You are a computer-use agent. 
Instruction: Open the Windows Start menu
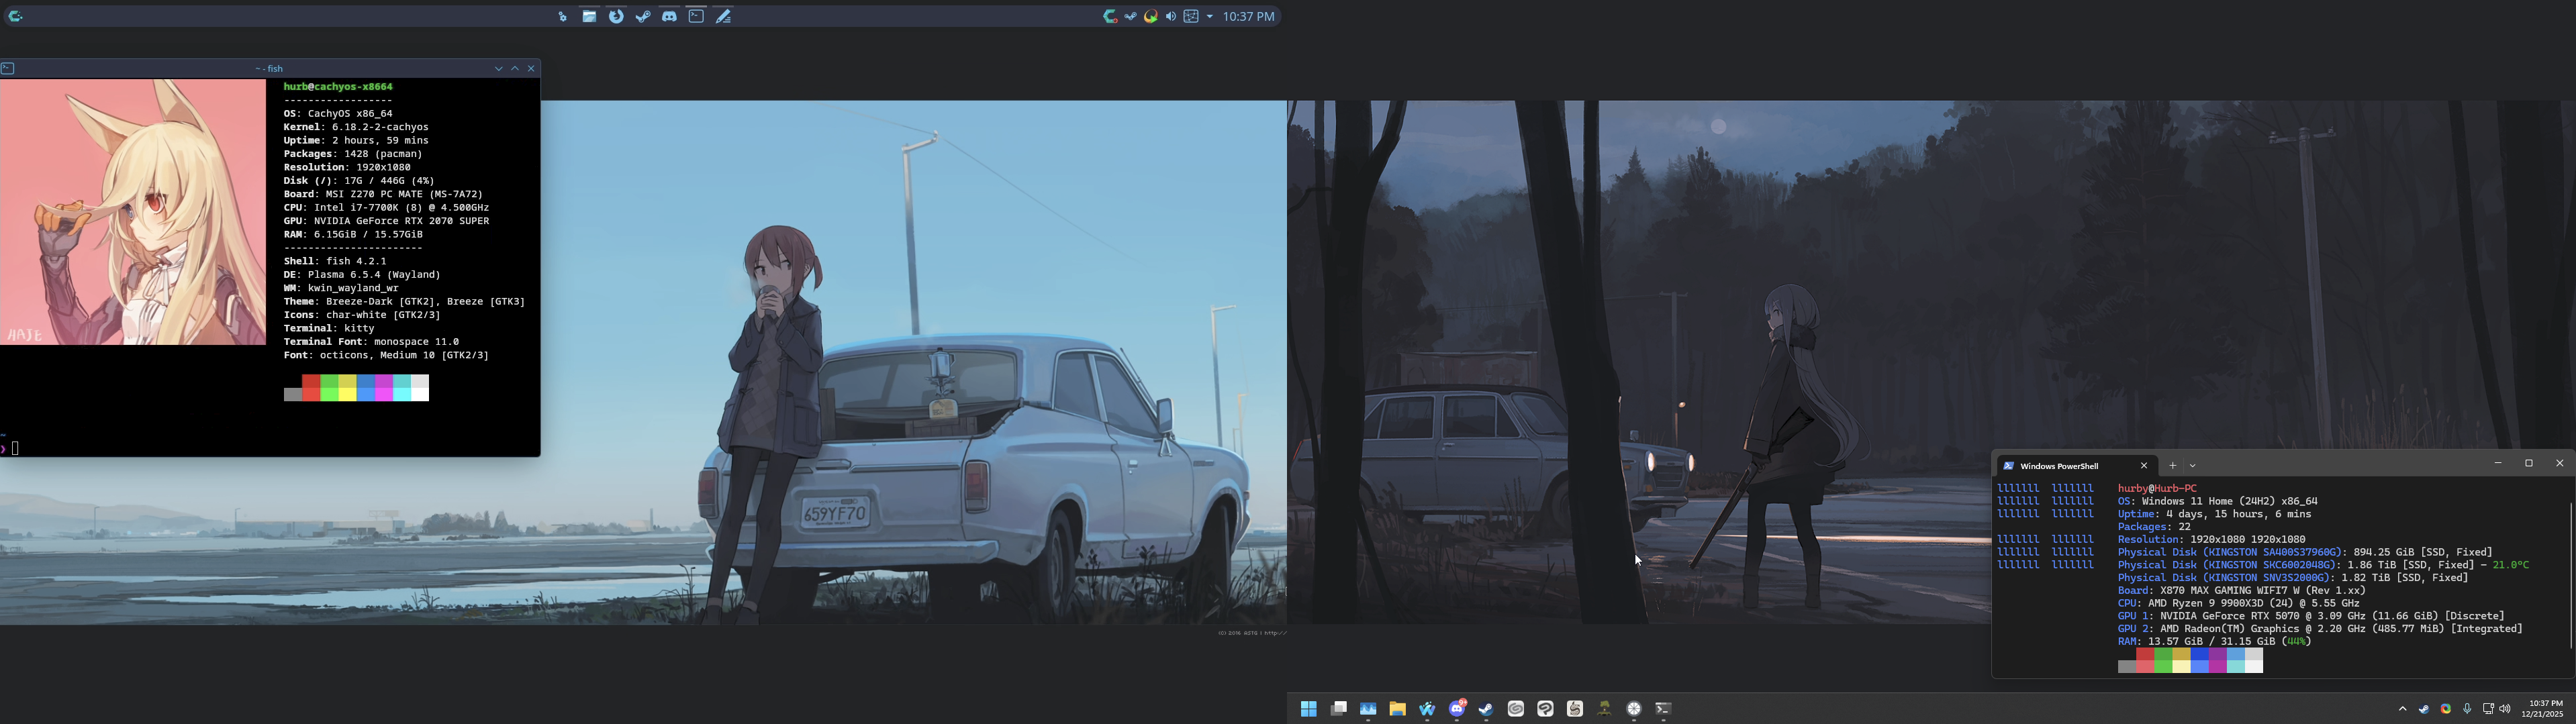(1308, 709)
